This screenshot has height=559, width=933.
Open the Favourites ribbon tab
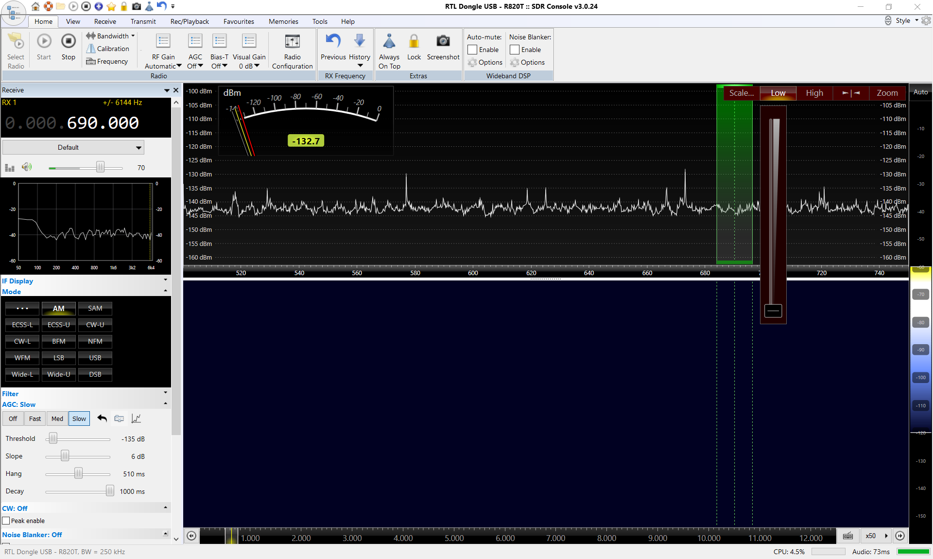239,21
